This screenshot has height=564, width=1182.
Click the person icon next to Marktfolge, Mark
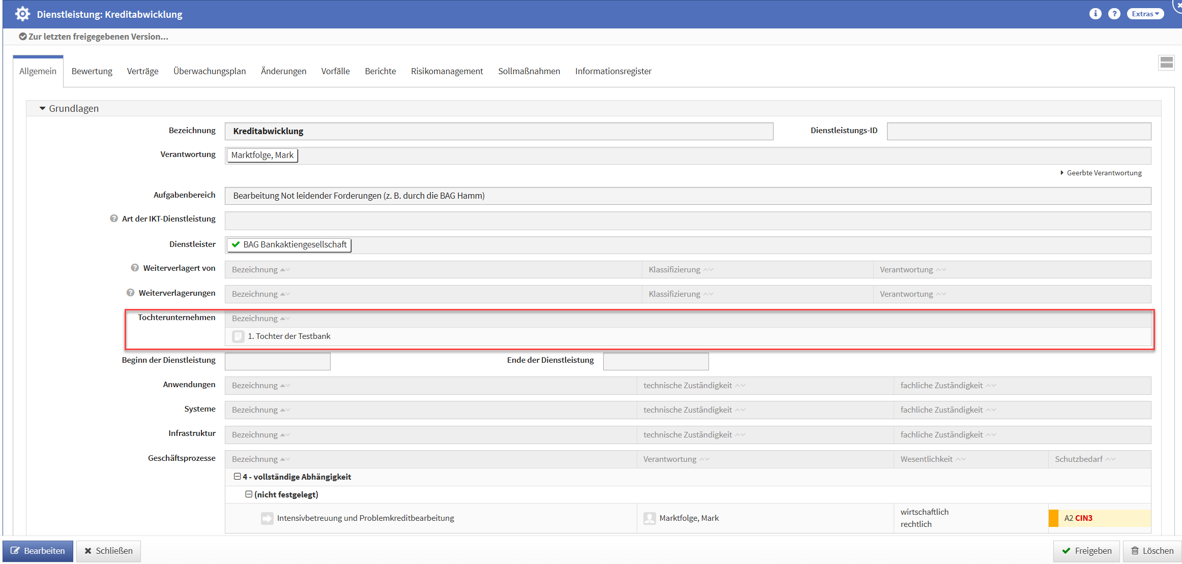649,518
